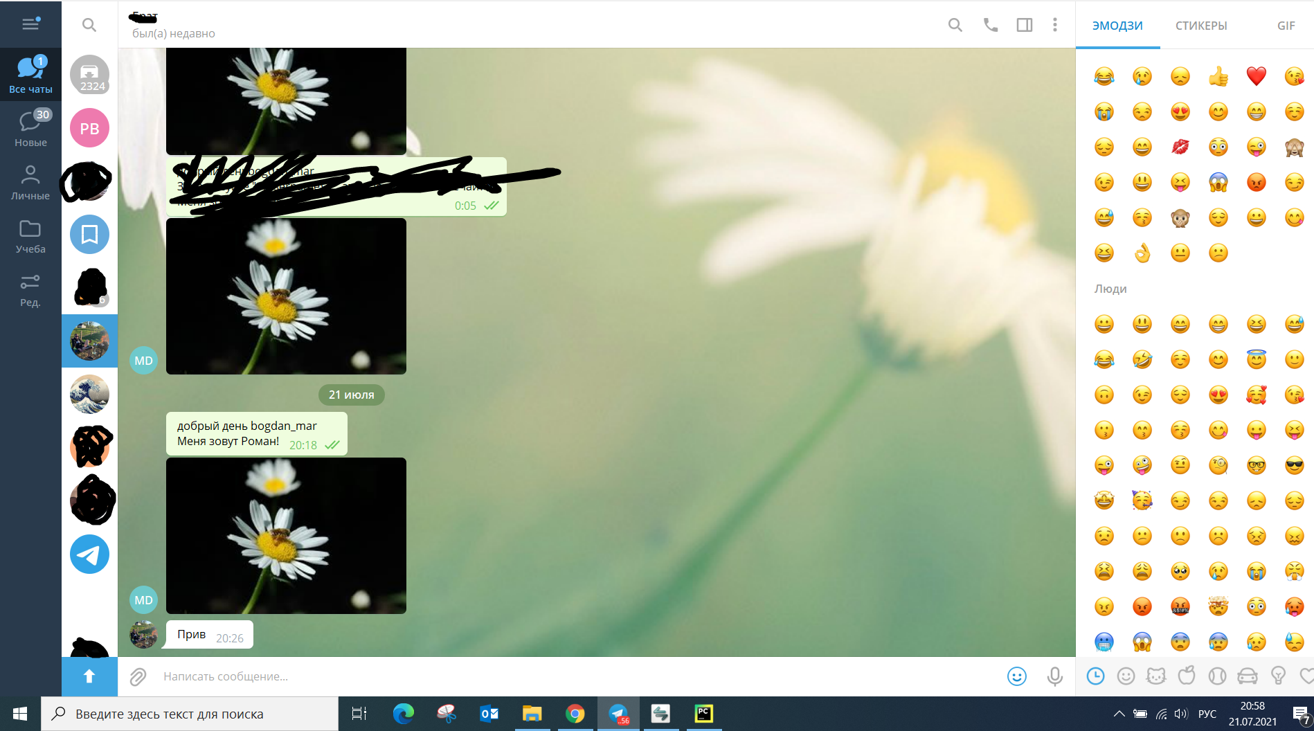This screenshot has width=1314, height=731.
Task: Pick the nerd face with glasses emoji
Action: point(1256,465)
